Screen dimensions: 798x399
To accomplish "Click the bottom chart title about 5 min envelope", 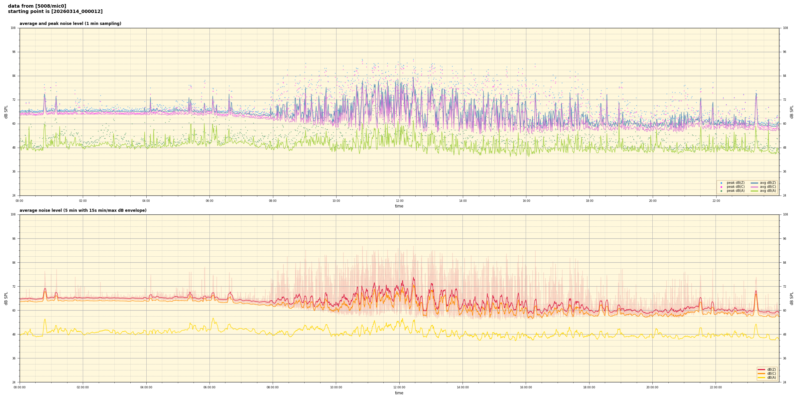I will [83, 210].
